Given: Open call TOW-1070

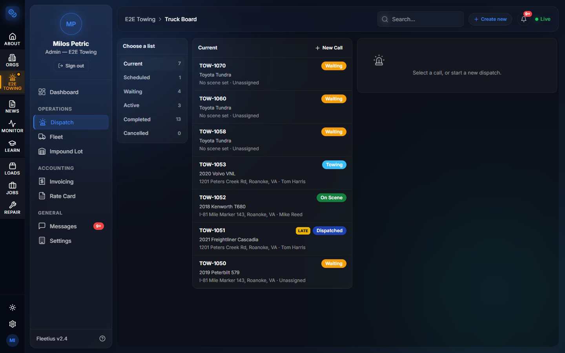Looking at the screenshot, I should coord(272,74).
